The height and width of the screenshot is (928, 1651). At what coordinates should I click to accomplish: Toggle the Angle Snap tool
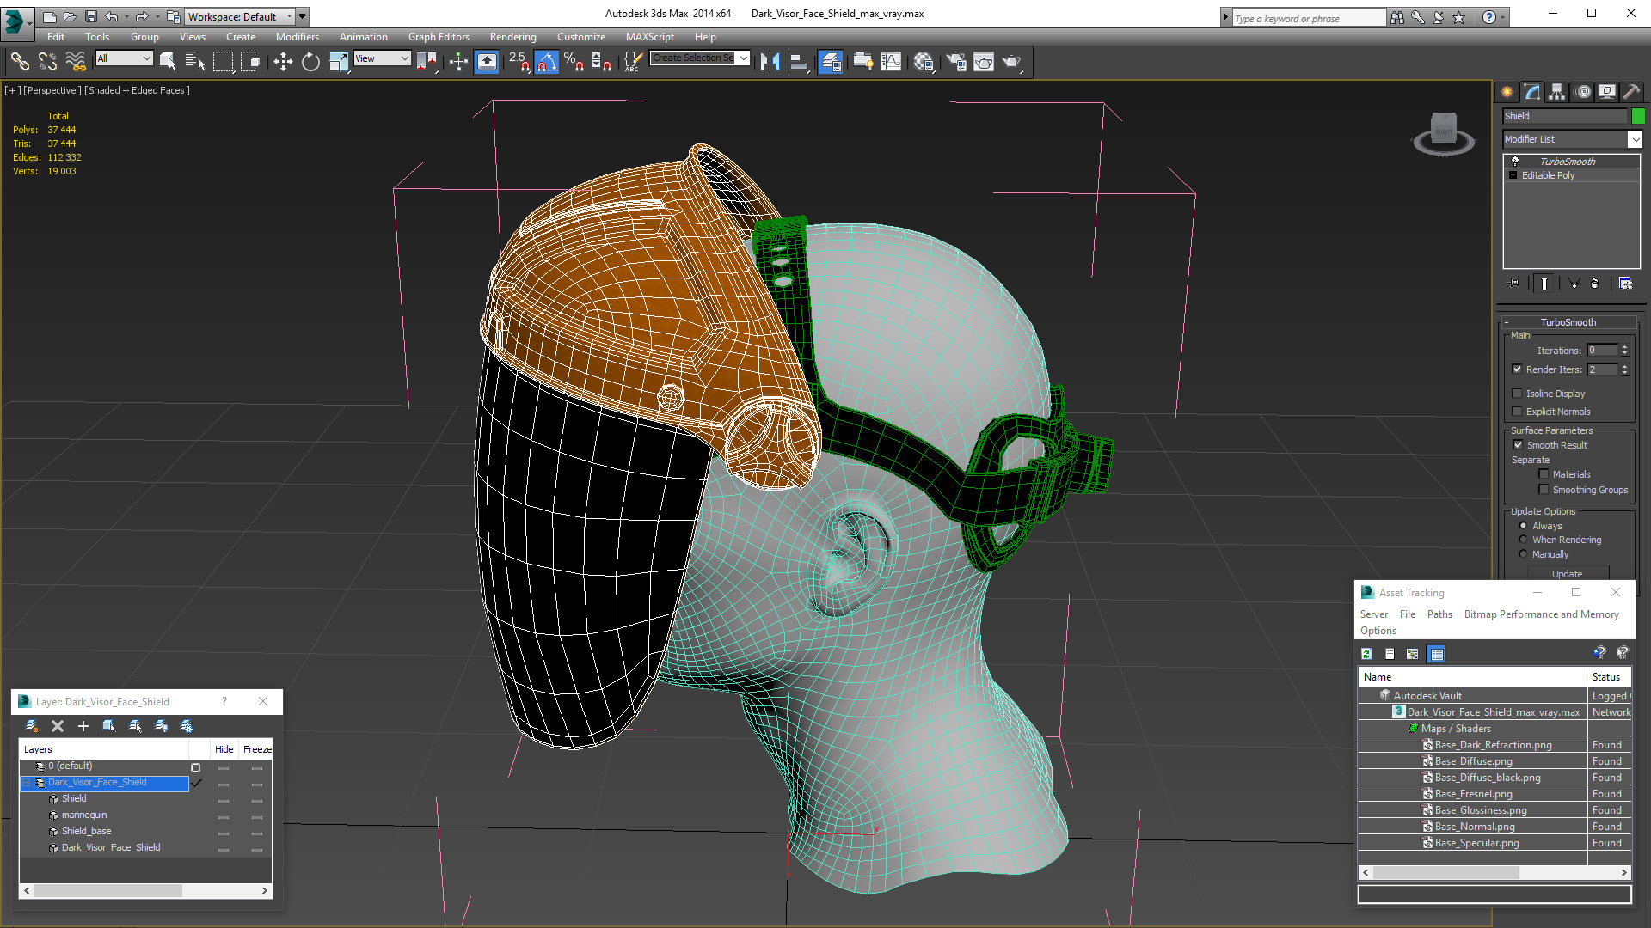[x=547, y=61]
